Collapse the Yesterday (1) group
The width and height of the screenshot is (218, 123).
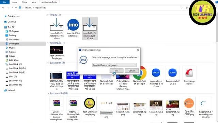48,43
